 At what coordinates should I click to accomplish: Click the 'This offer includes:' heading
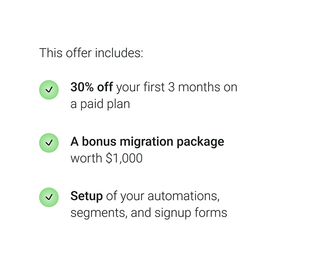tap(91, 53)
